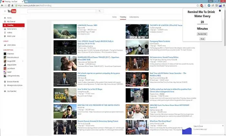This screenshot has width=226, height=136.
Task: Click the YouTube Red sidebar link
Action: [12, 91]
